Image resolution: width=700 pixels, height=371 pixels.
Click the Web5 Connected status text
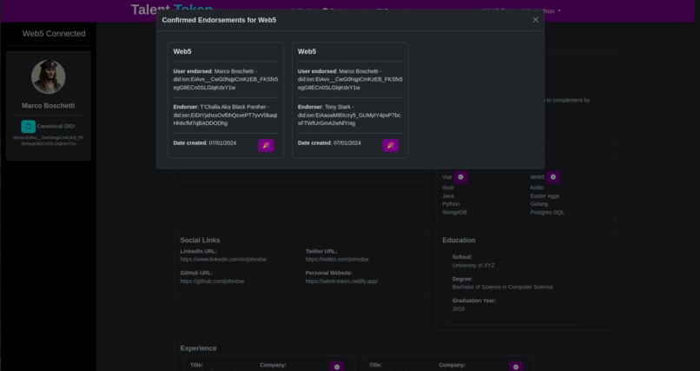[x=54, y=34]
